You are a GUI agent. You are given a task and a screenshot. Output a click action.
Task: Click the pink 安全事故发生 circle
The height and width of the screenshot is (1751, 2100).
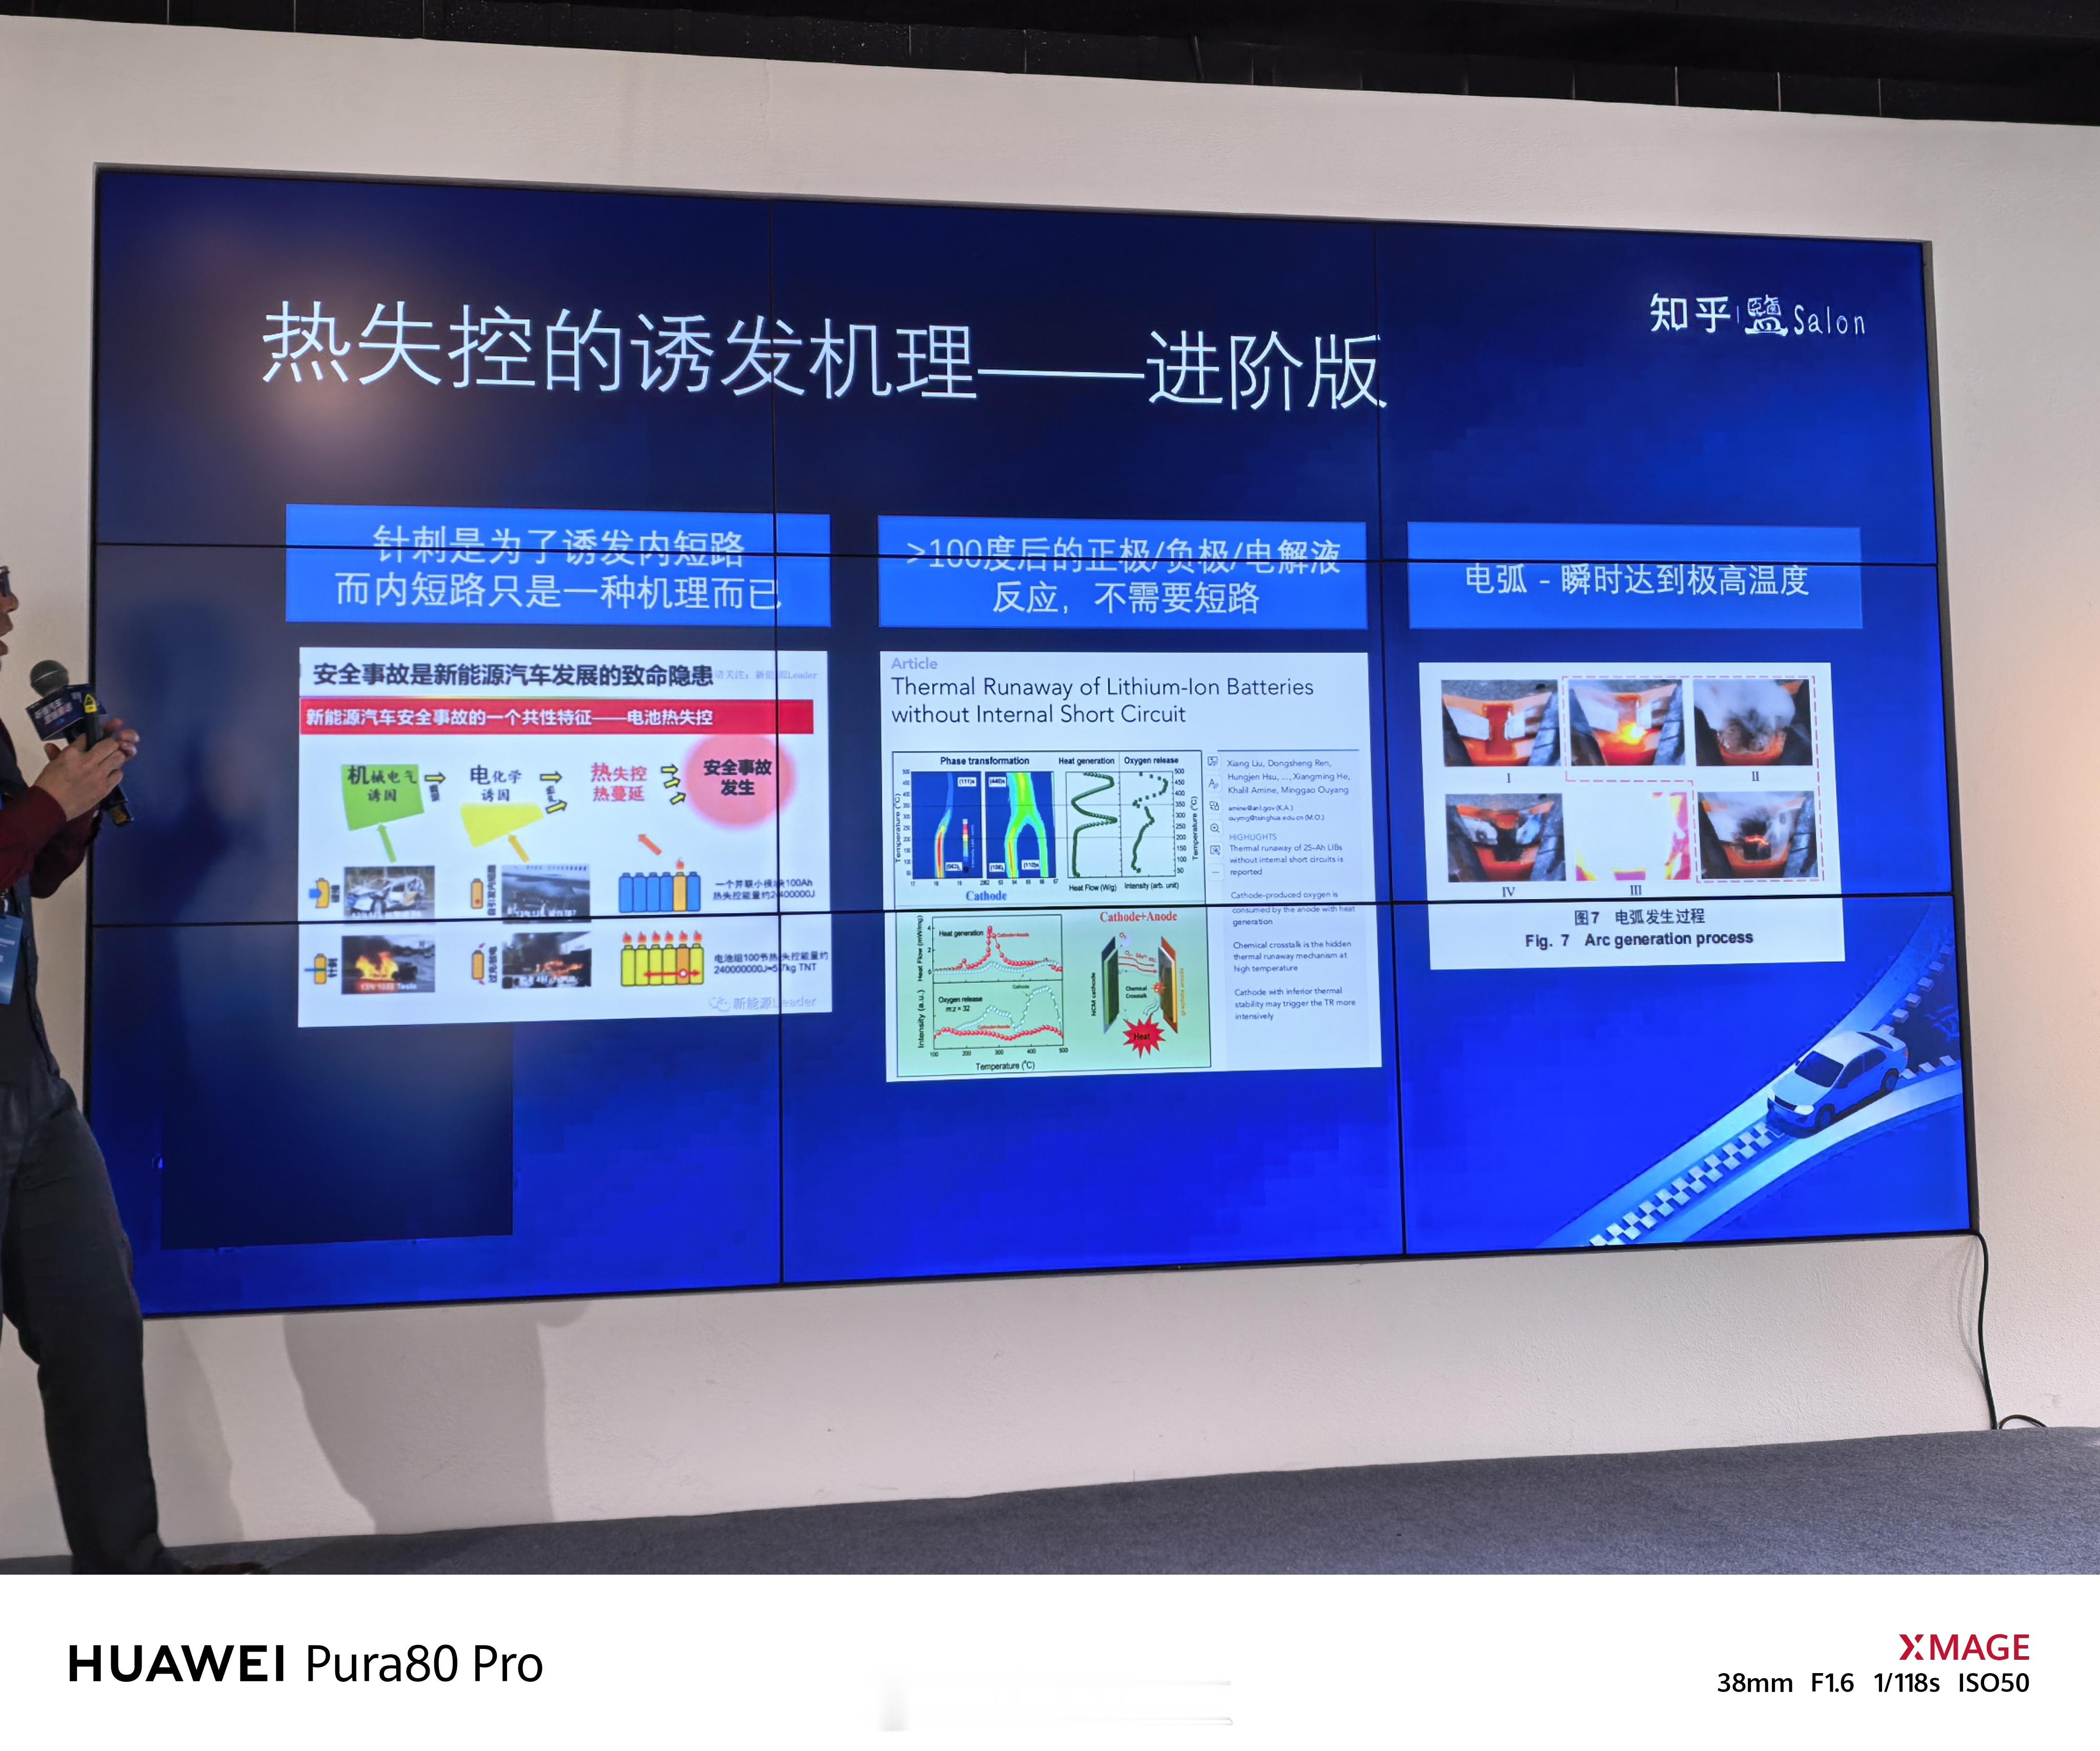click(738, 779)
